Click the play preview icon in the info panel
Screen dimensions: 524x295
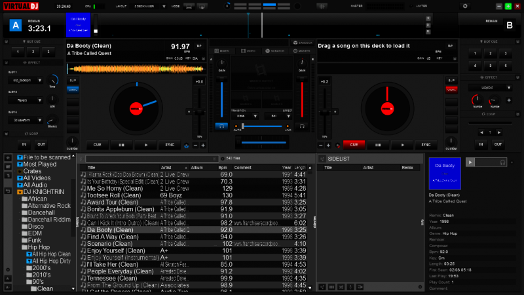click(470, 162)
